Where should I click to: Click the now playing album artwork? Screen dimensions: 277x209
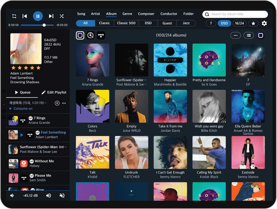click(26, 49)
